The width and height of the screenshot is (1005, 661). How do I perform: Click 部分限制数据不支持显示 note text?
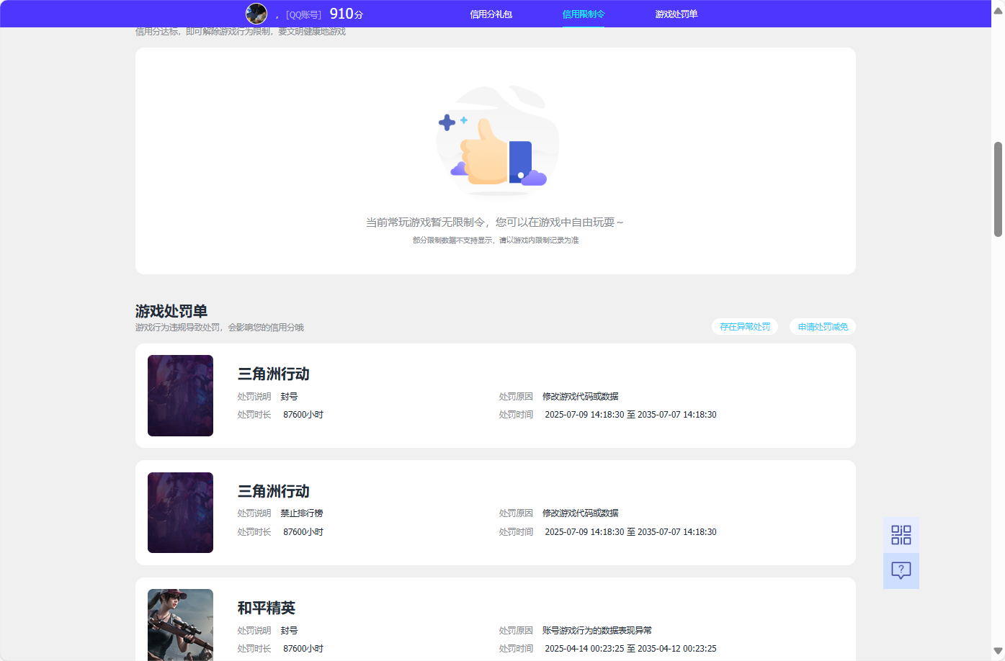(496, 240)
